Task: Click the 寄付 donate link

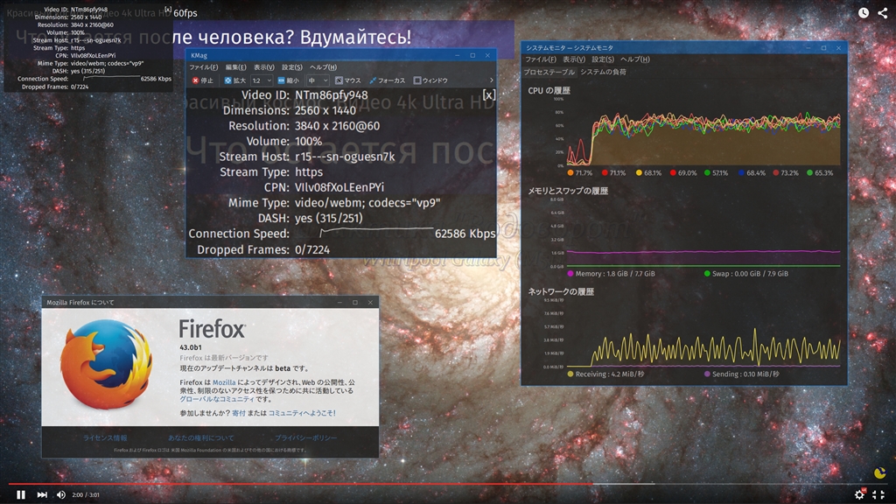Action: (x=238, y=413)
